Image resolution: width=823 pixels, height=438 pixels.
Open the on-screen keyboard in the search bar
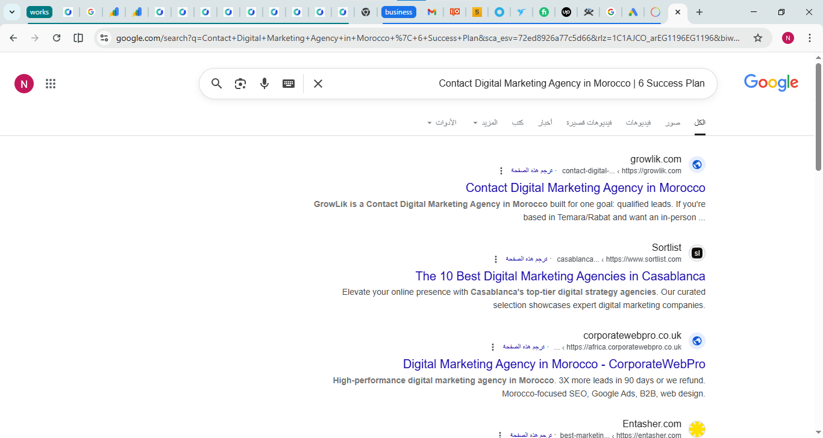(x=289, y=84)
